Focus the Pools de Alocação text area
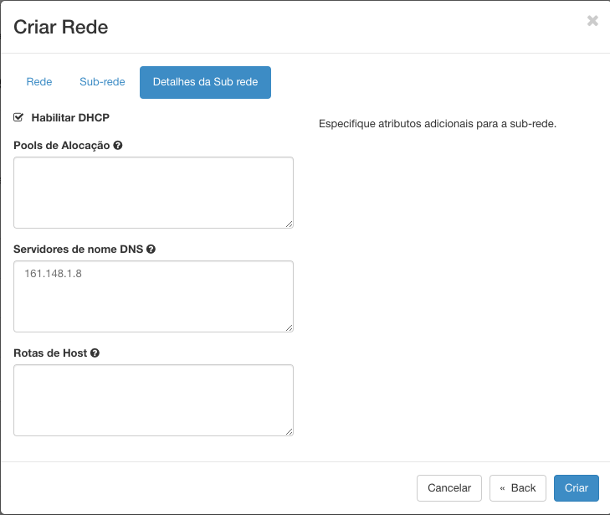The height and width of the screenshot is (515, 610). (x=153, y=193)
